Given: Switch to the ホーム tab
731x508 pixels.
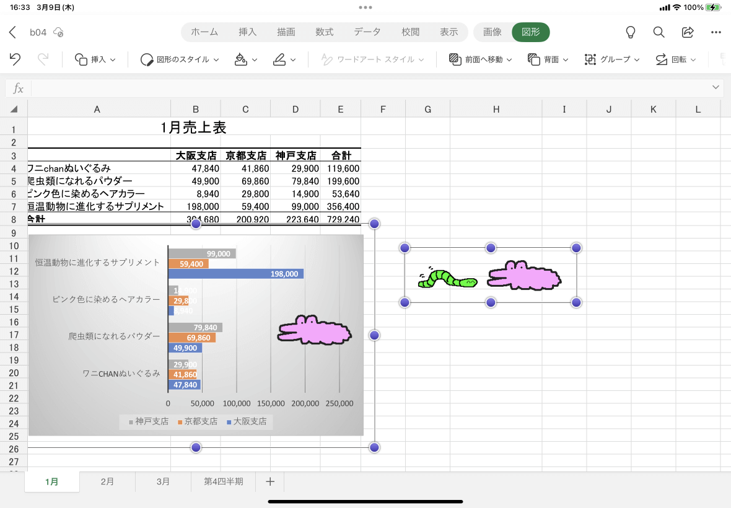Looking at the screenshot, I should coord(204,32).
